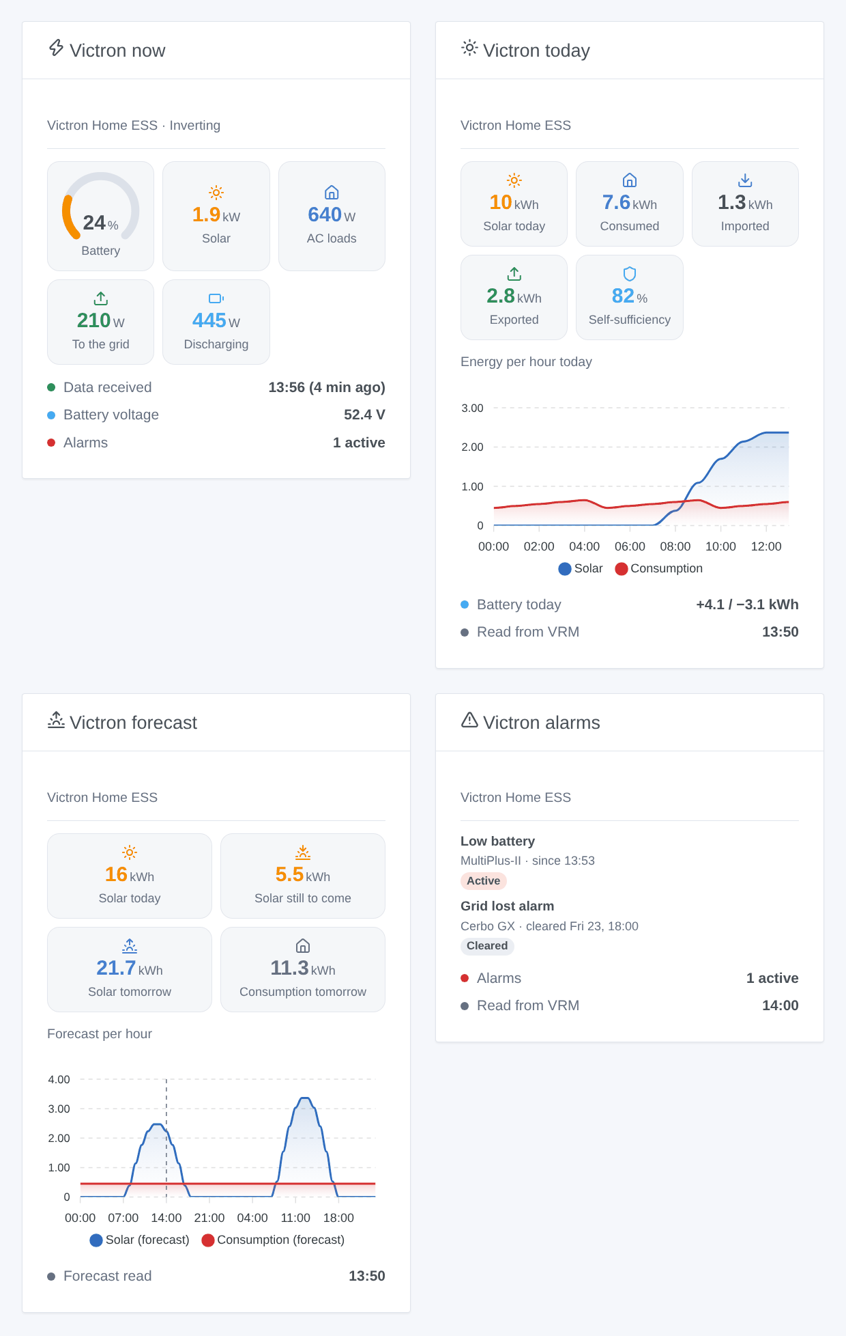Click the 445 W Discharging tile value
846x1336 pixels.
(x=216, y=320)
